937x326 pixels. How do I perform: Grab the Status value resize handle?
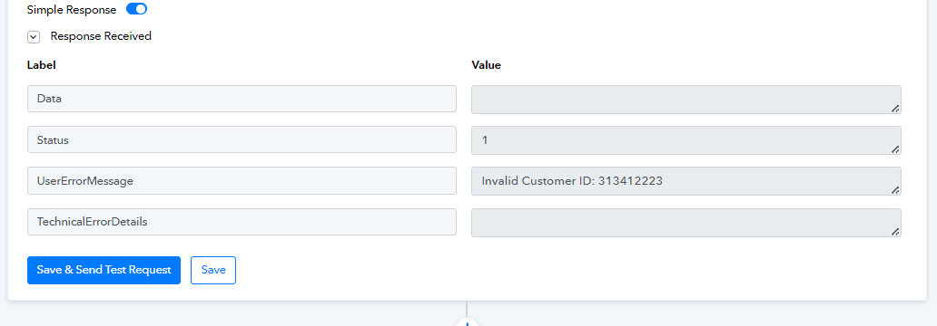point(895,149)
